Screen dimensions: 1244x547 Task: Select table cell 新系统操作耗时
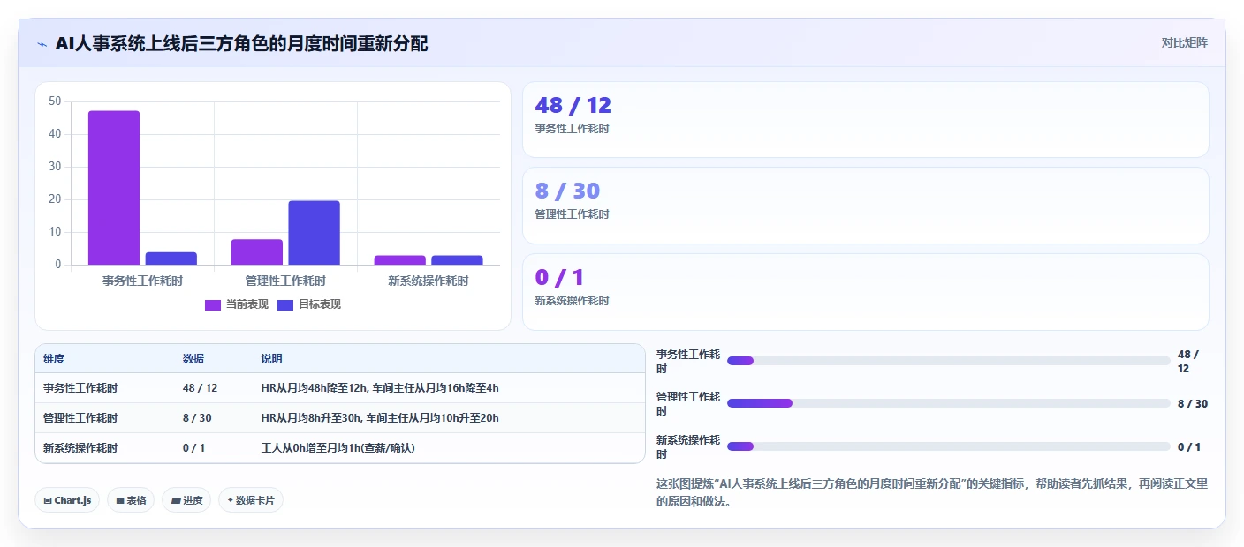tap(80, 448)
